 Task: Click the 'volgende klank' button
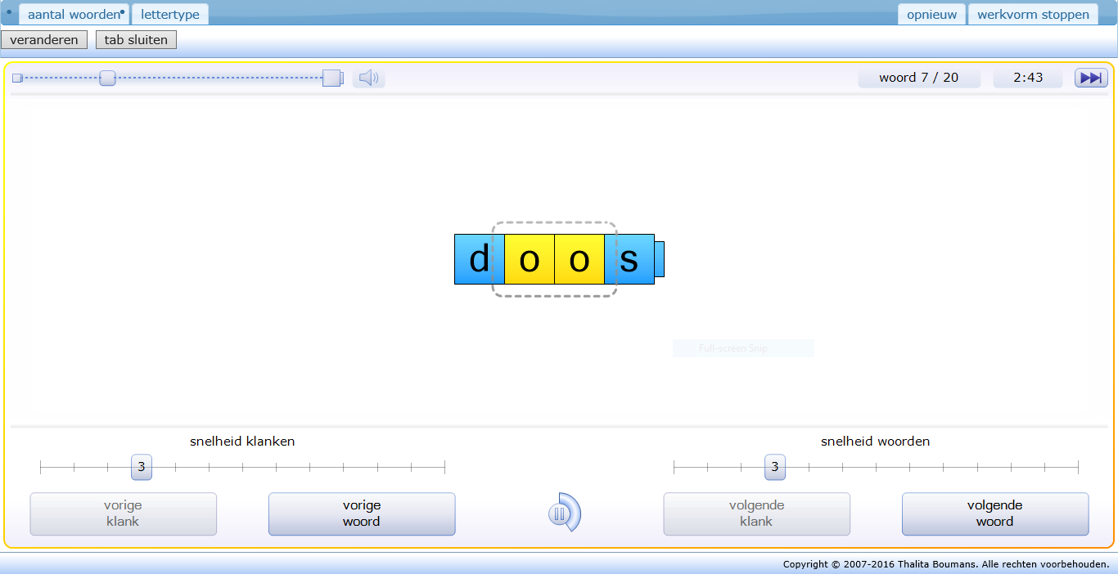pos(756,513)
